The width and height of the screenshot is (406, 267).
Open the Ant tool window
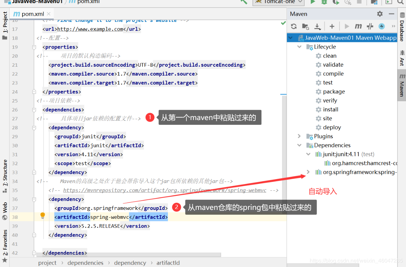[402, 58]
